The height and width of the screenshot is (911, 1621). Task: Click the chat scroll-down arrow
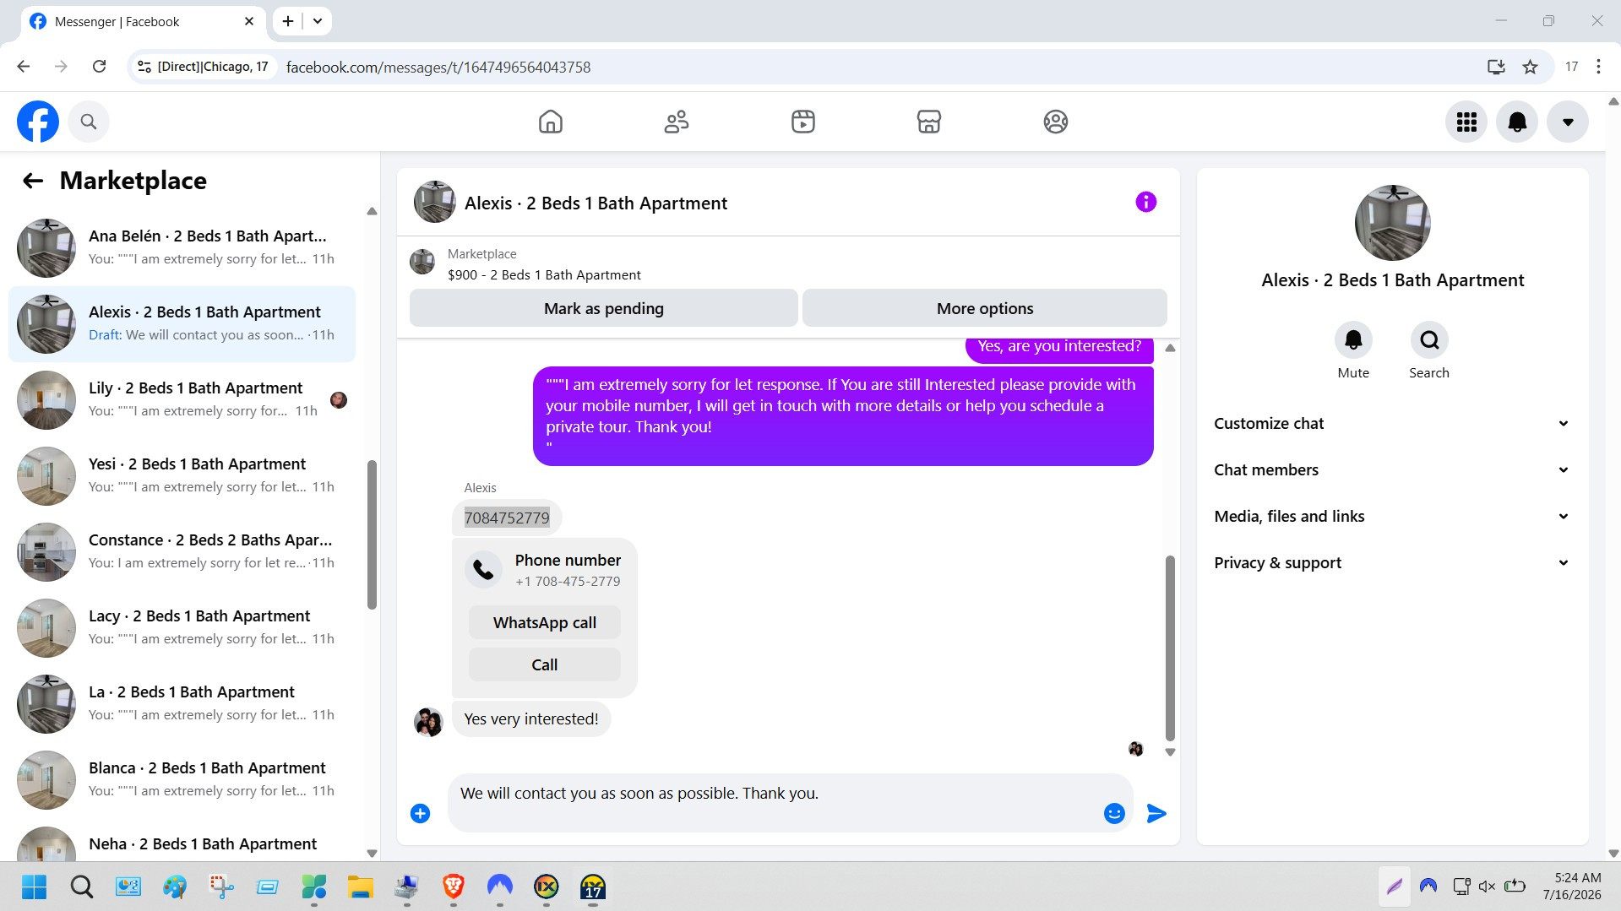click(x=1170, y=752)
